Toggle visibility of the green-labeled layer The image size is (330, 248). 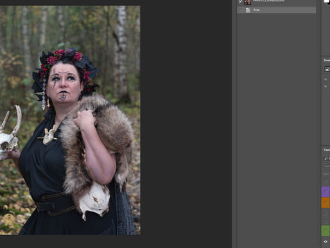pos(326,231)
